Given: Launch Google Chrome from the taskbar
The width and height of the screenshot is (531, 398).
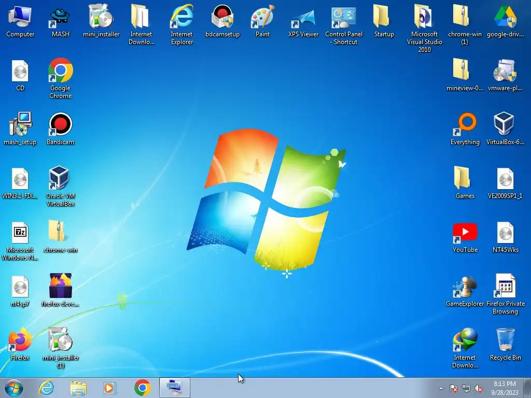Looking at the screenshot, I should pos(142,388).
